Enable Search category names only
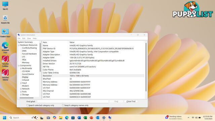 [63, 105]
